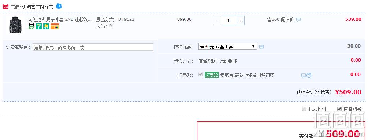Click the orange credit card badge icon
The width and height of the screenshot is (368, 140).
pyautogui.click(x=55, y=26)
